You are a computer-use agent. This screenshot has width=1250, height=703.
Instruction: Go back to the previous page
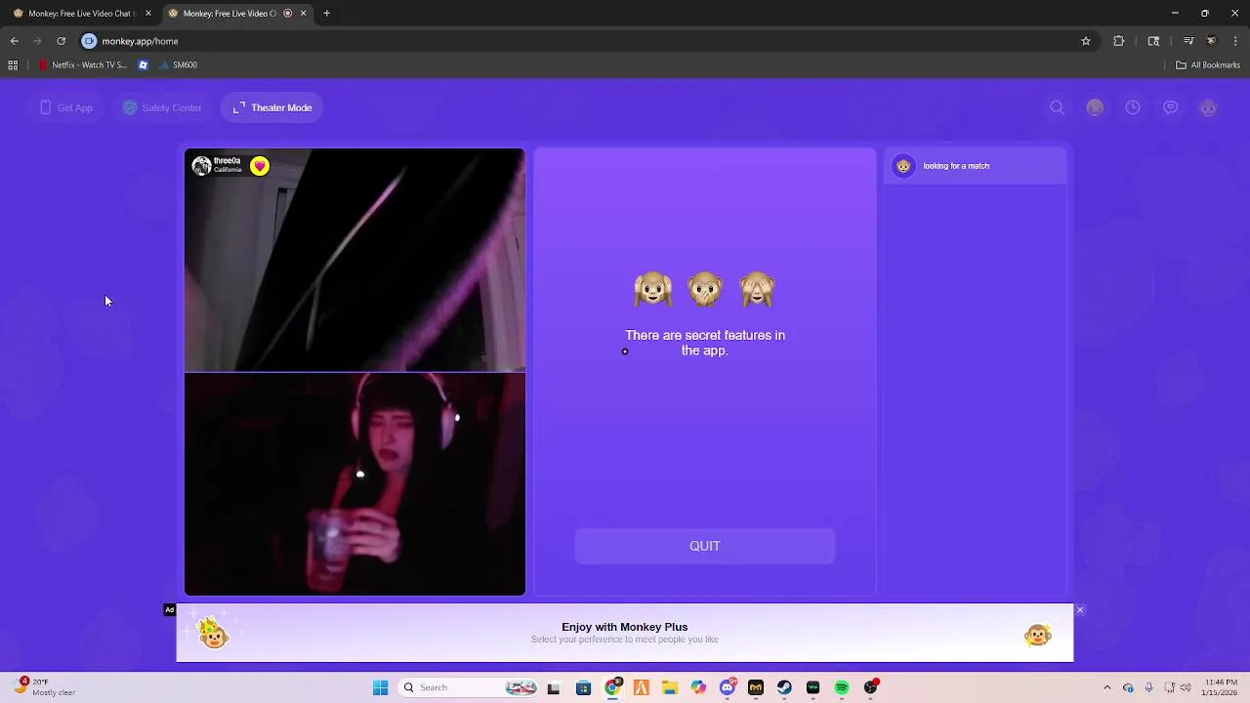(x=14, y=41)
